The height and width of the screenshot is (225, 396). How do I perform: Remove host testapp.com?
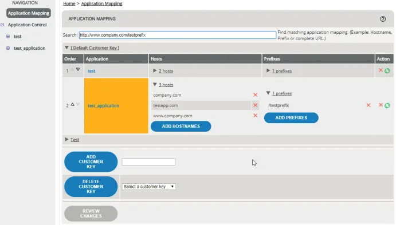[x=256, y=105]
